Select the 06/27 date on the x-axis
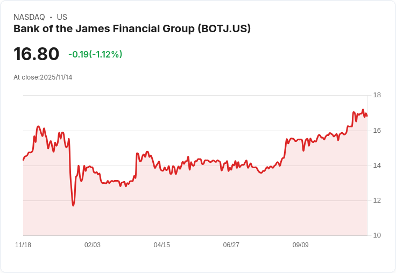Screen dimensions: 396x273 coord(231,245)
